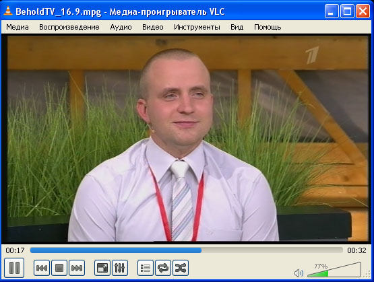
Task: Open the Помощь menu
Action: point(268,27)
